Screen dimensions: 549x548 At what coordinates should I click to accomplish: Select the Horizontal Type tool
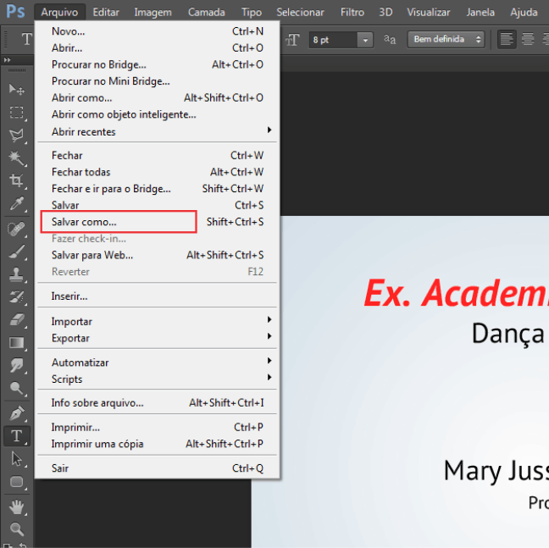16,436
